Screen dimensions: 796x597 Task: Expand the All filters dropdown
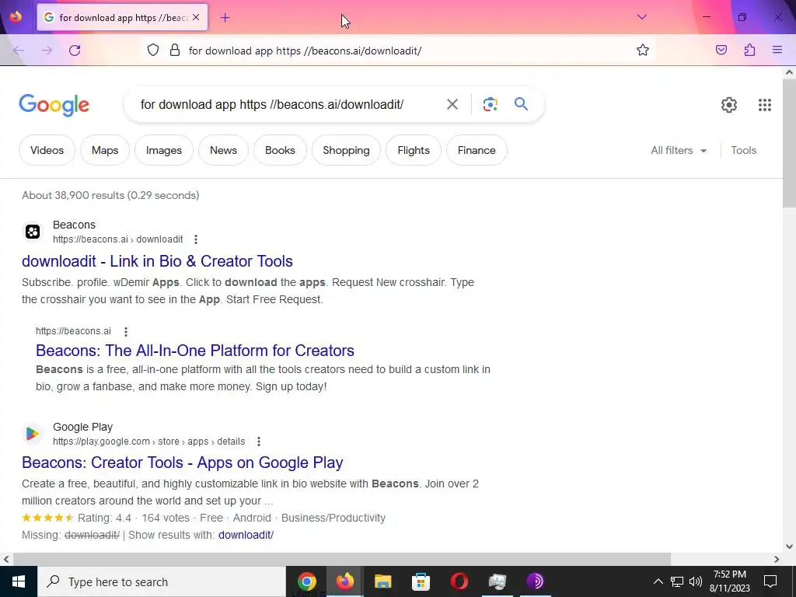click(679, 150)
